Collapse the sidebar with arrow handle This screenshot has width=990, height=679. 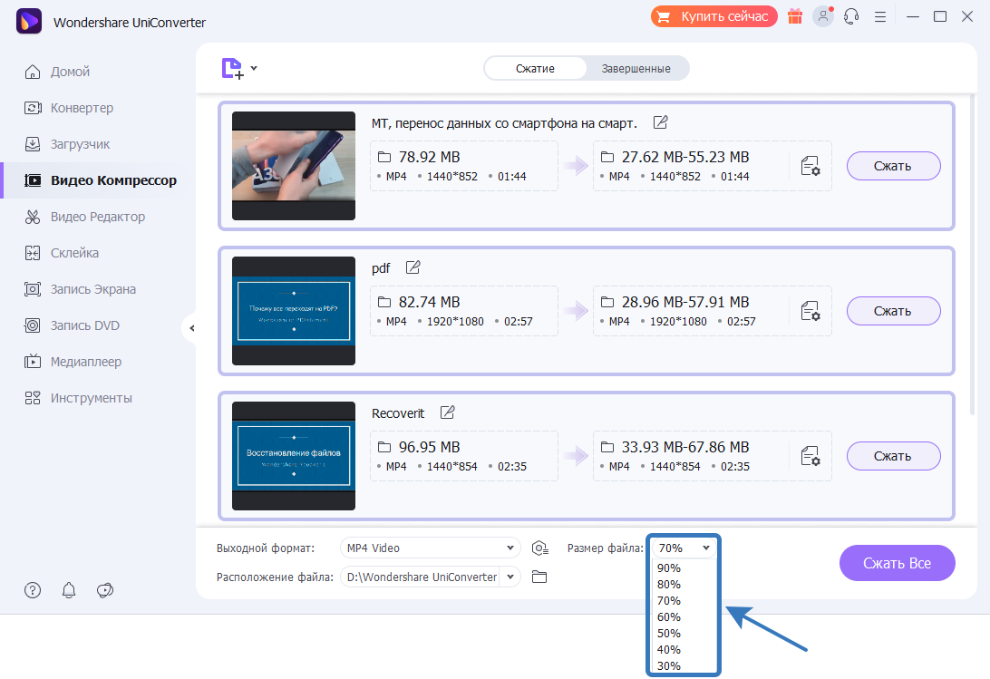(191, 328)
